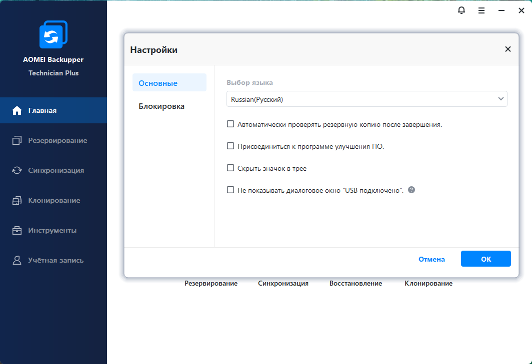Open the hamburger menu icon
Screen dimensions: 532x364
(x=481, y=10)
